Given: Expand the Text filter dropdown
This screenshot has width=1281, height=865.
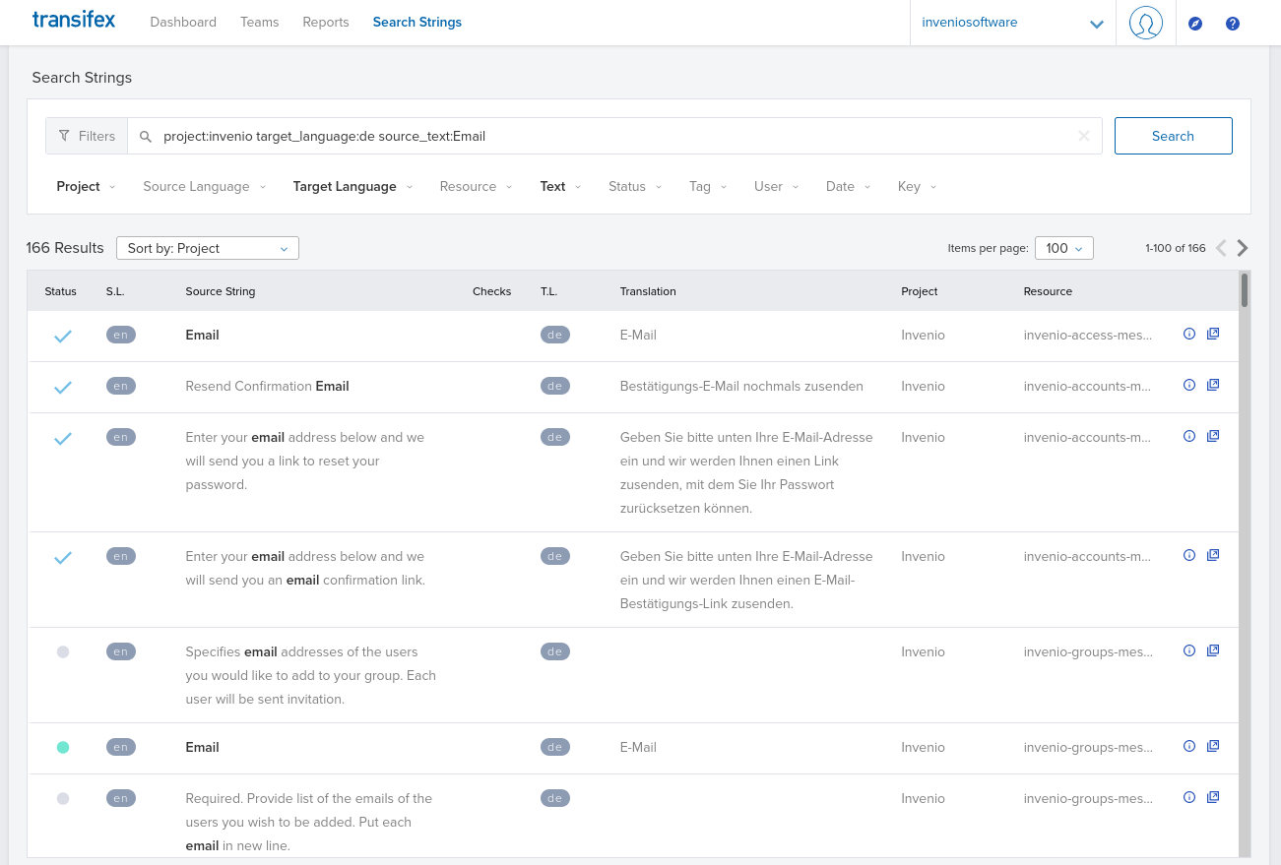Looking at the screenshot, I should point(560,187).
